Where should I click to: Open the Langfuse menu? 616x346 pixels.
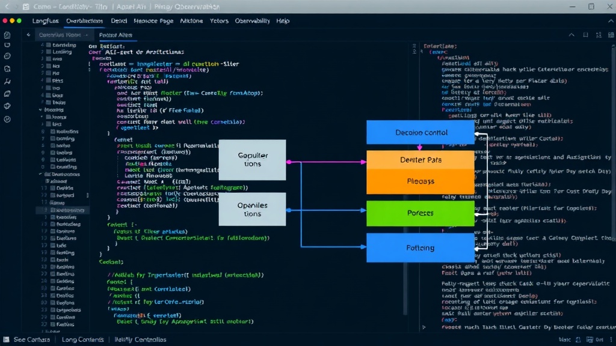(45, 21)
